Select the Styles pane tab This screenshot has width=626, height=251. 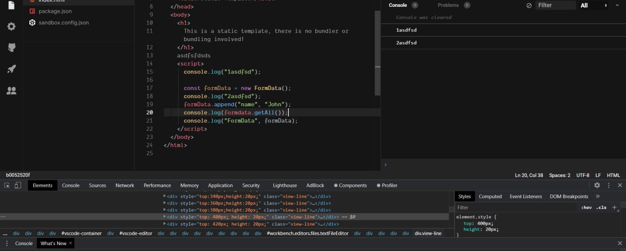tap(465, 196)
